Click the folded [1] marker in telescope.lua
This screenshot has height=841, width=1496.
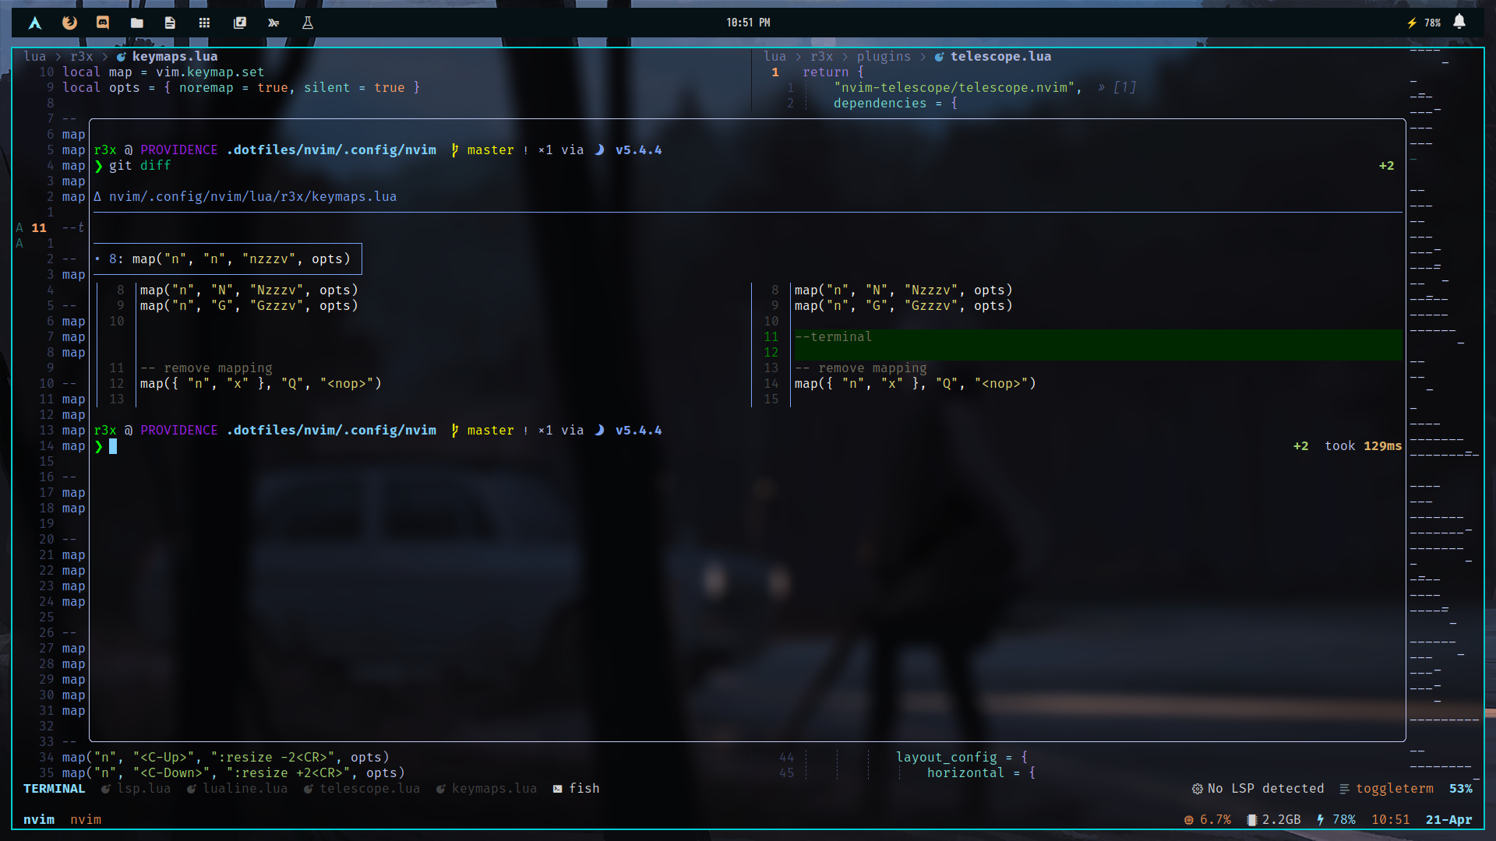[x=1124, y=87]
